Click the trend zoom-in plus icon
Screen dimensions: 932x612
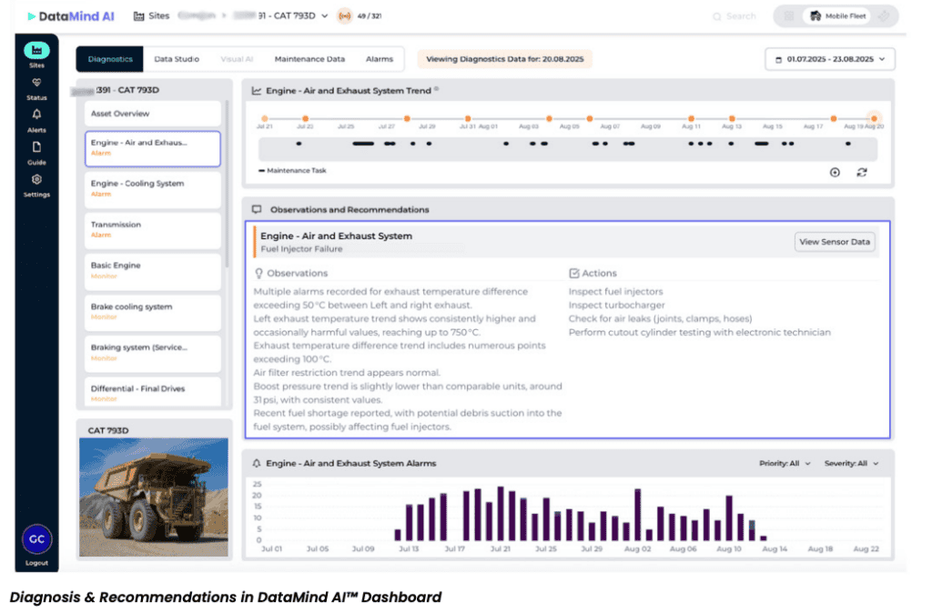point(835,172)
